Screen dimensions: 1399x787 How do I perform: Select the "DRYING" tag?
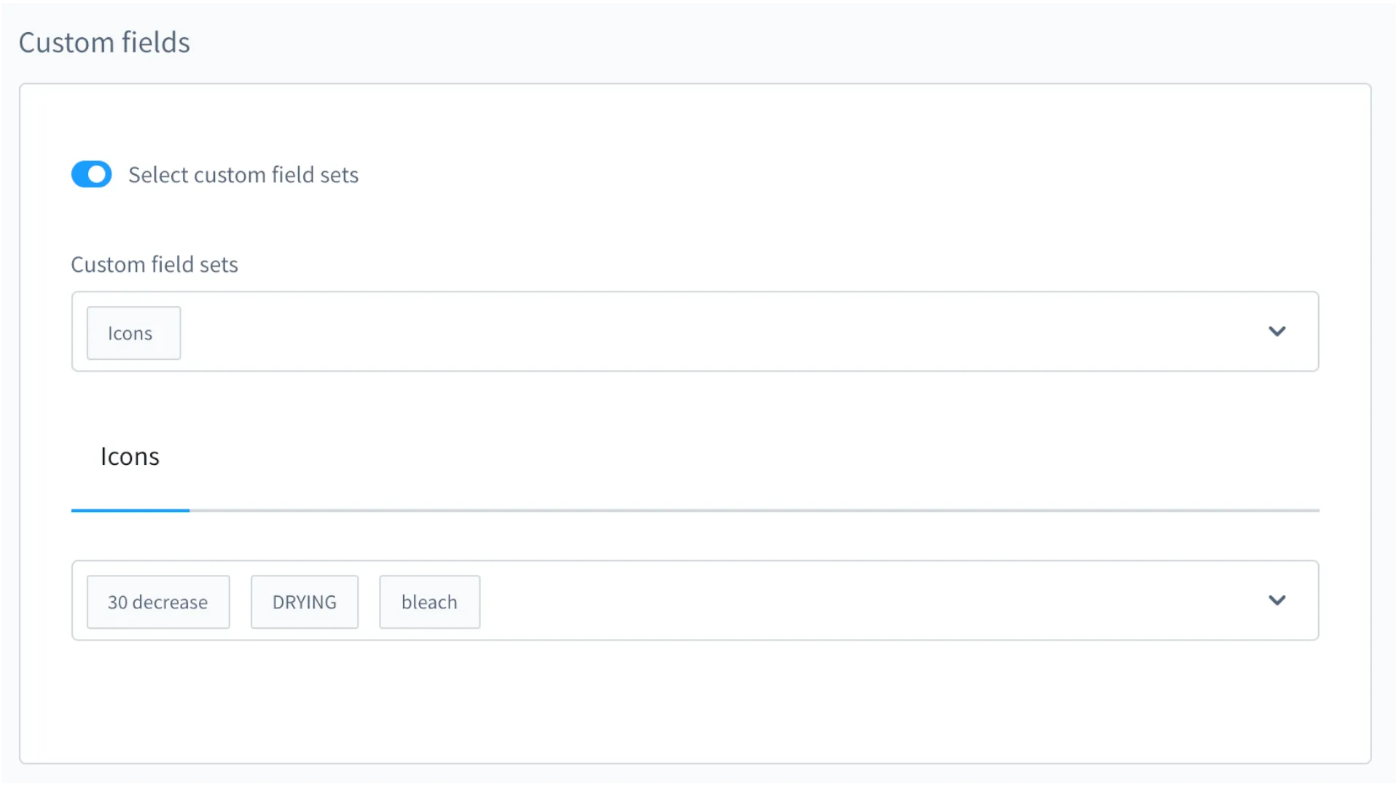pos(304,602)
